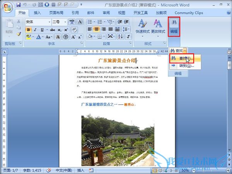Switch to the 插入 tab
The width and height of the screenshot is (232, 174).
[37, 13]
